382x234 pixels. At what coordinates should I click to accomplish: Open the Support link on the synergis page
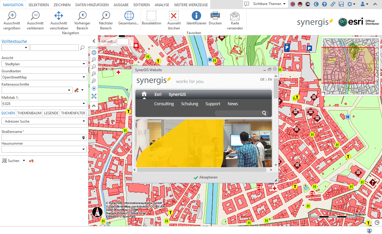pyautogui.click(x=213, y=103)
